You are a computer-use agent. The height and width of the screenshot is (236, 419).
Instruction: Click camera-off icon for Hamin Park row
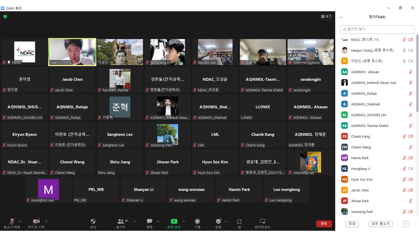pos(411,158)
